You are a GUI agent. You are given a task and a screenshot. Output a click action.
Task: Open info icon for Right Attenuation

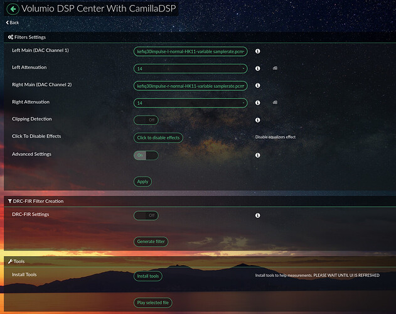(257, 102)
